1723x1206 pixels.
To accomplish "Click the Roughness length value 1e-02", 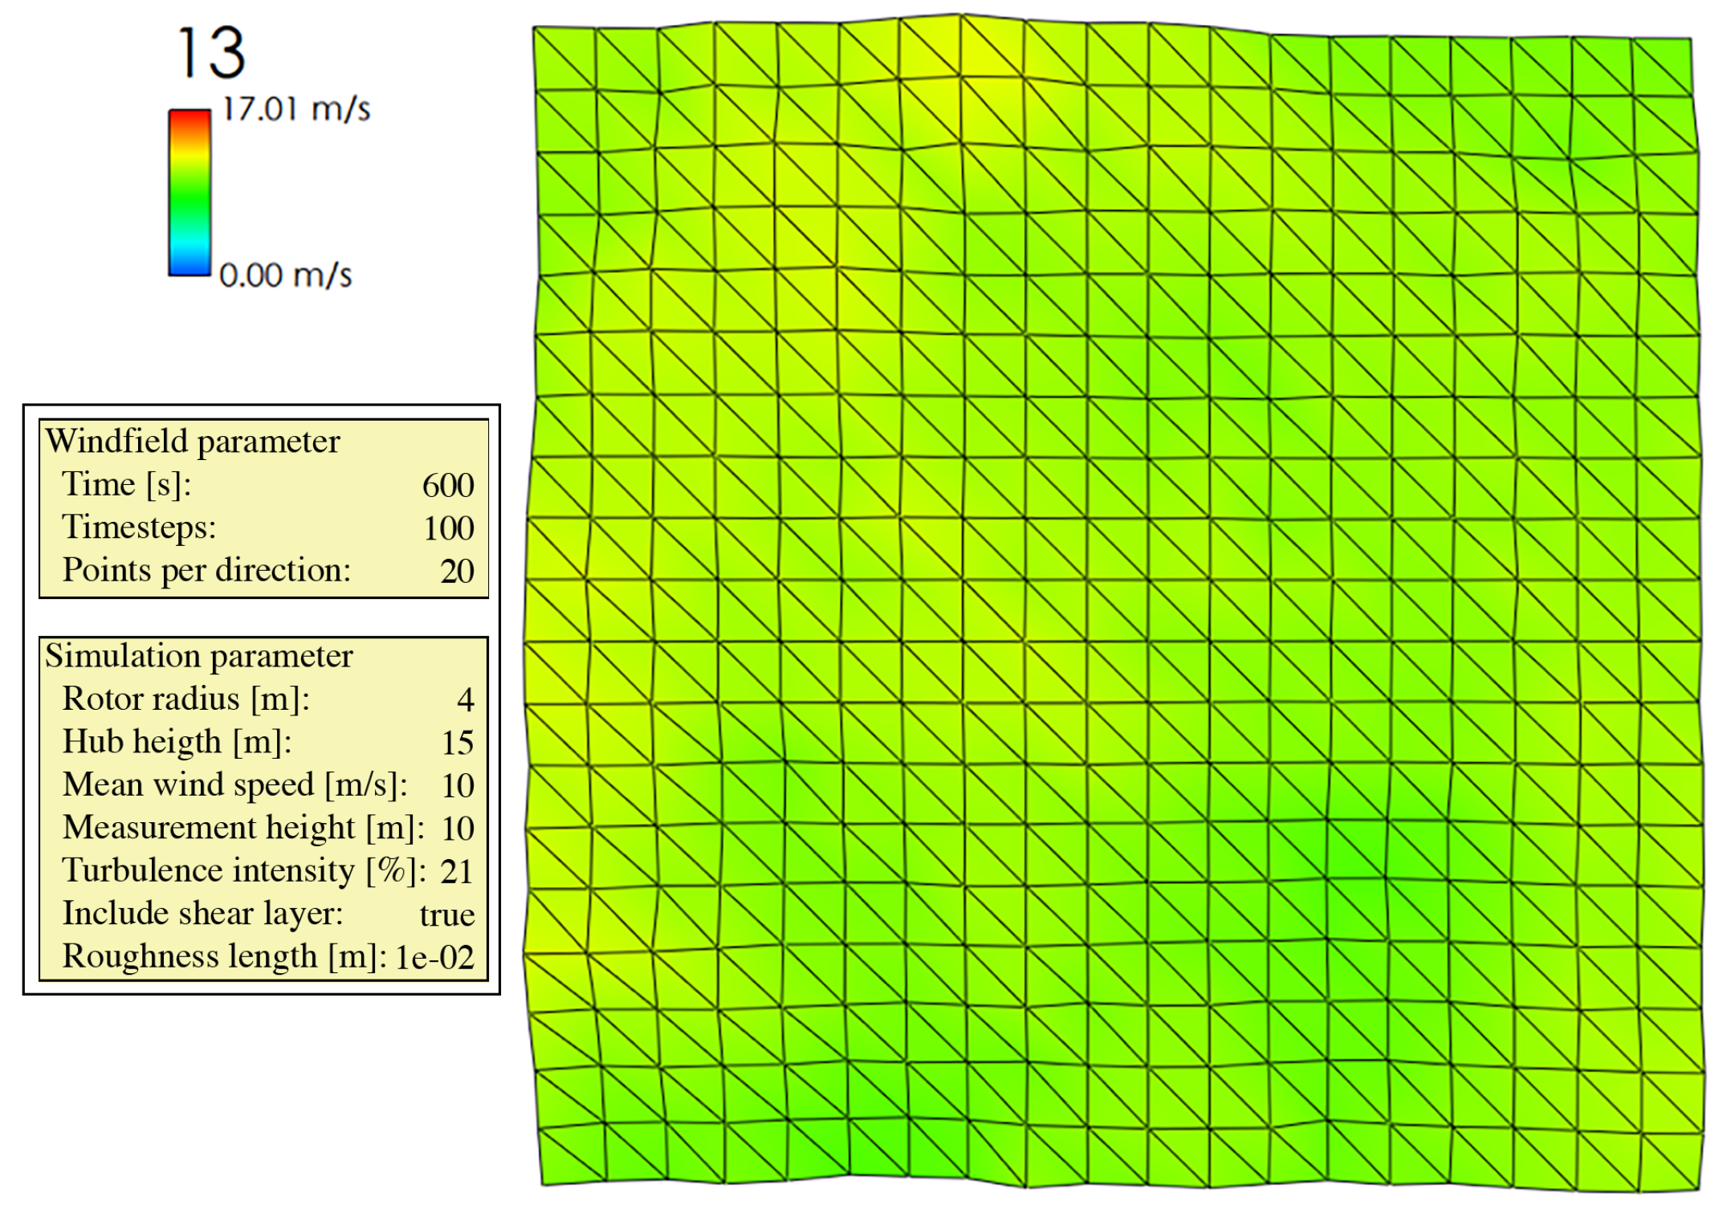I will click(434, 958).
